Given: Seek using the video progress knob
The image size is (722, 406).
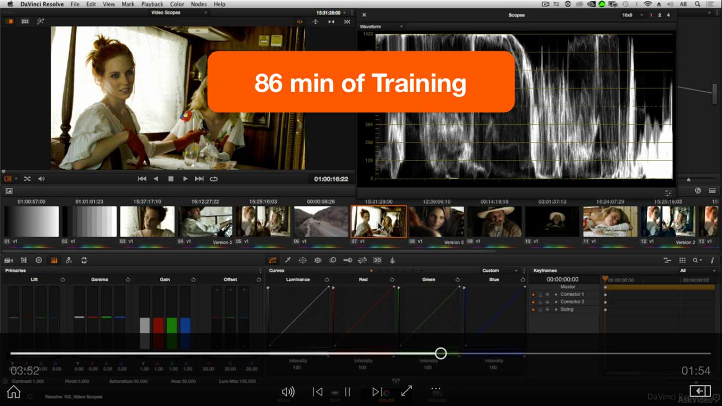Looking at the screenshot, I should point(441,353).
